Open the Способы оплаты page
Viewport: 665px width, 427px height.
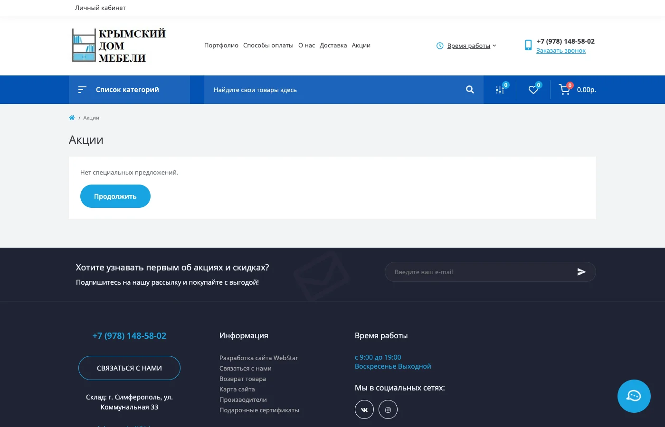(268, 46)
